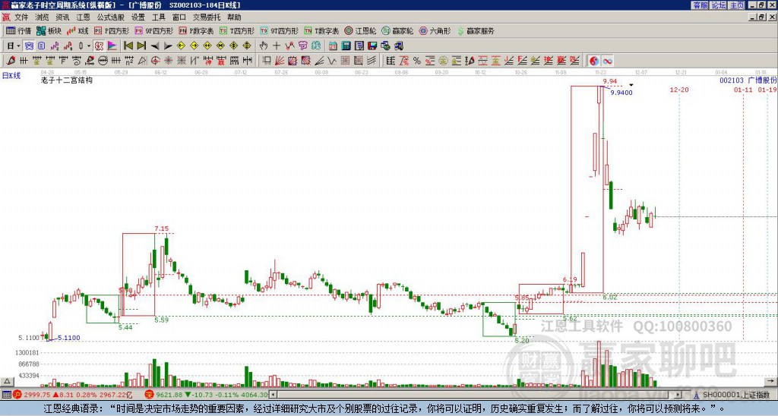
Task: Open the 9T四方形 tool
Action: [x=279, y=30]
